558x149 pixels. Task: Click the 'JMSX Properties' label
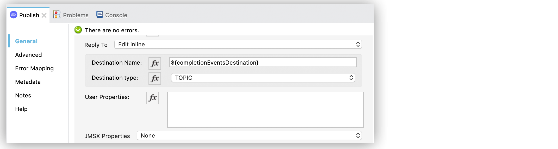(x=107, y=136)
